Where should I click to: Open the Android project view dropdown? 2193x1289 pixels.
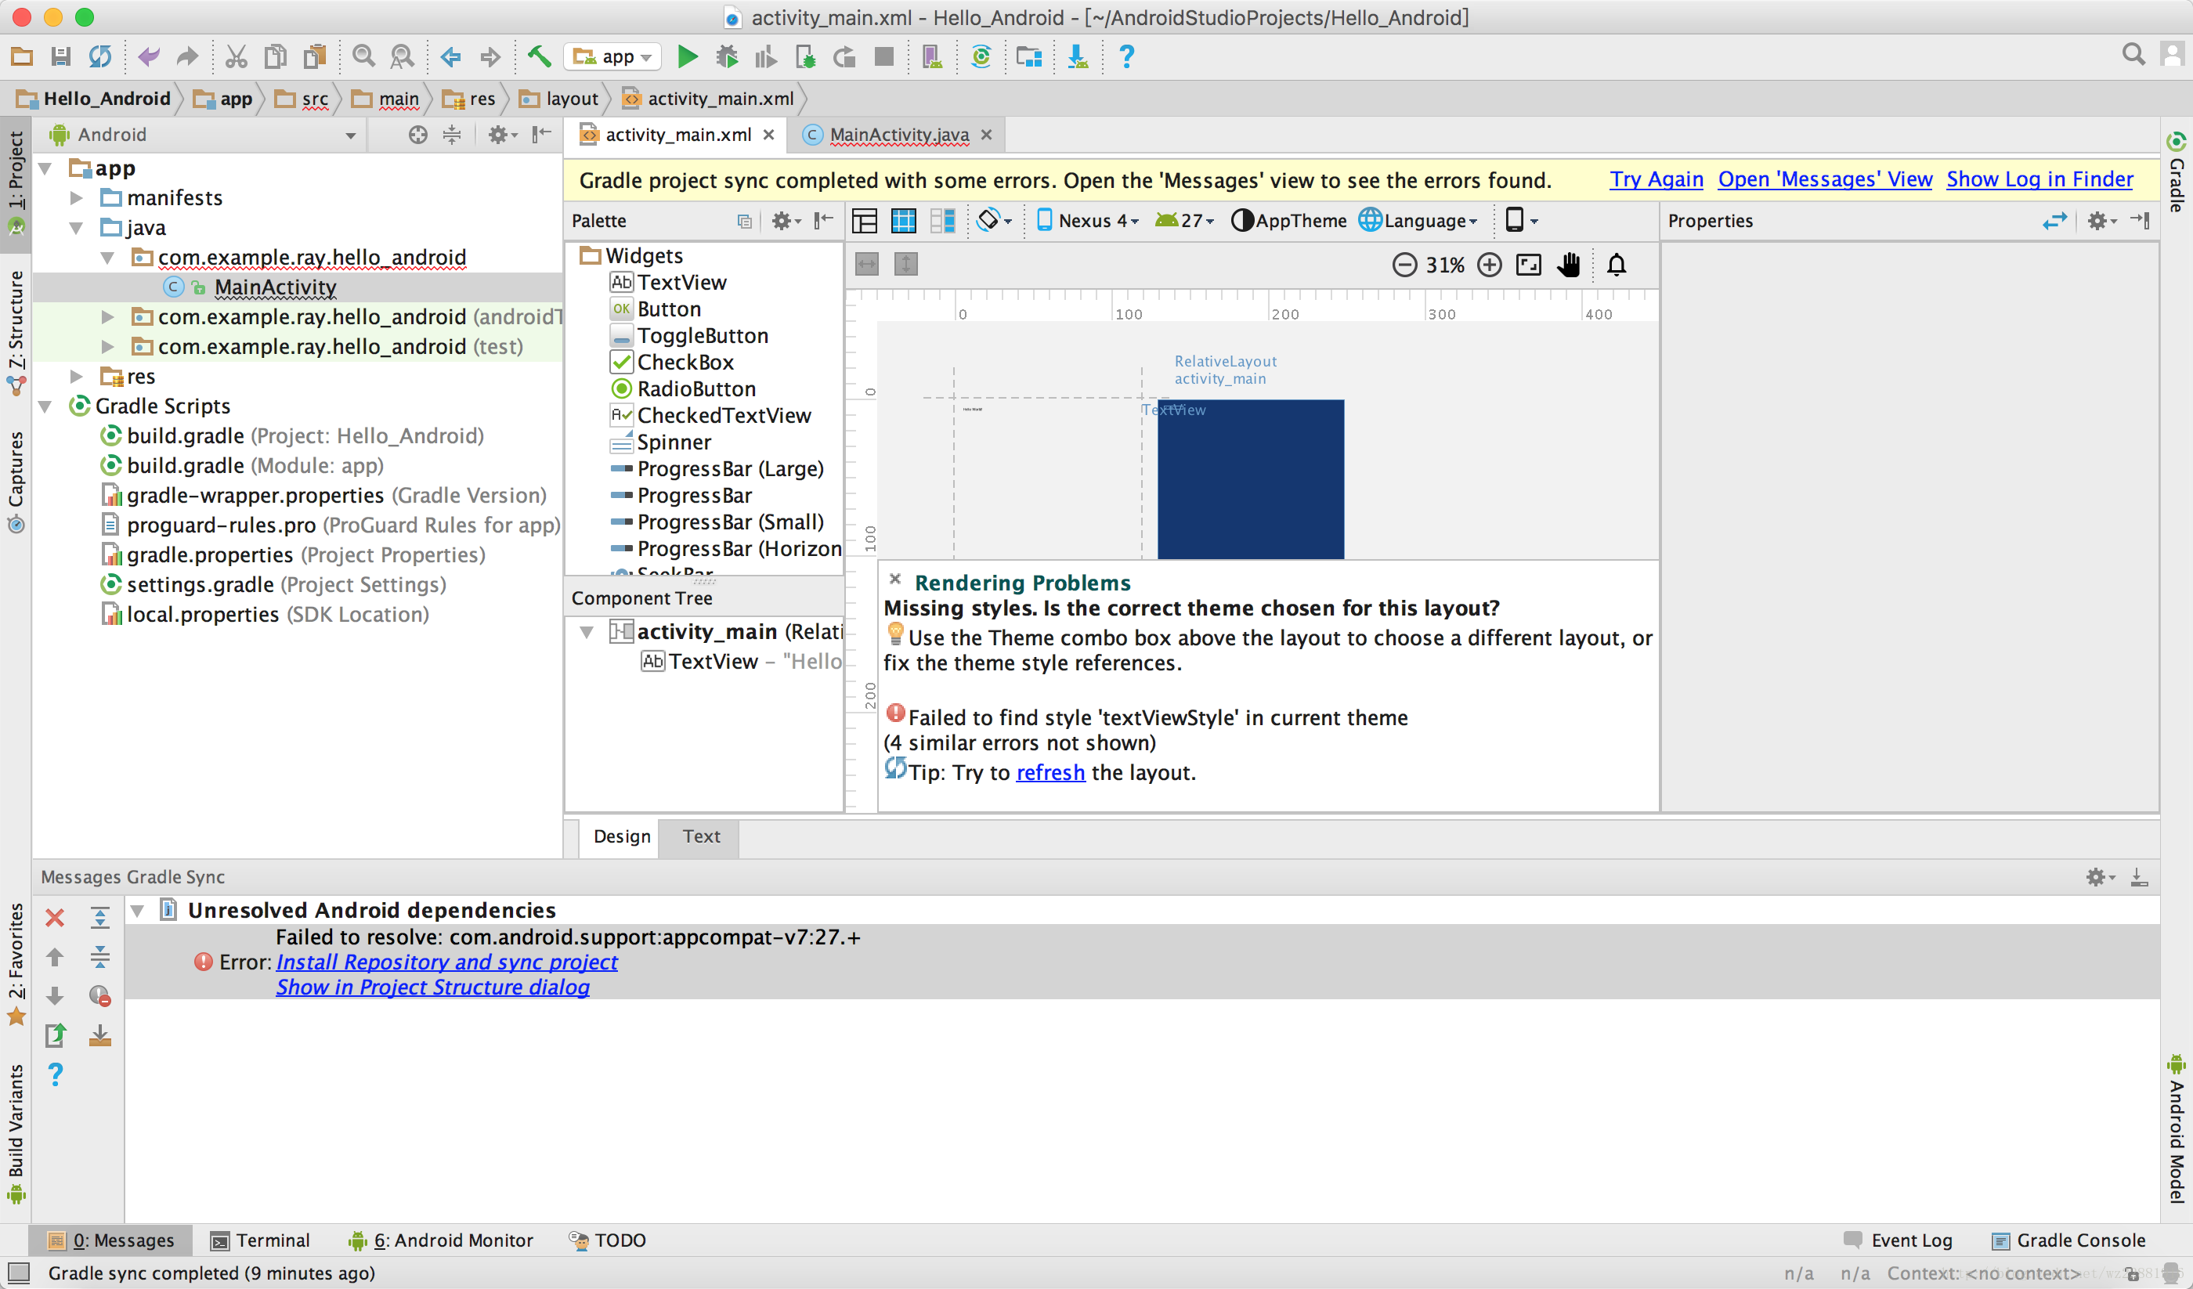(x=204, y=135)
